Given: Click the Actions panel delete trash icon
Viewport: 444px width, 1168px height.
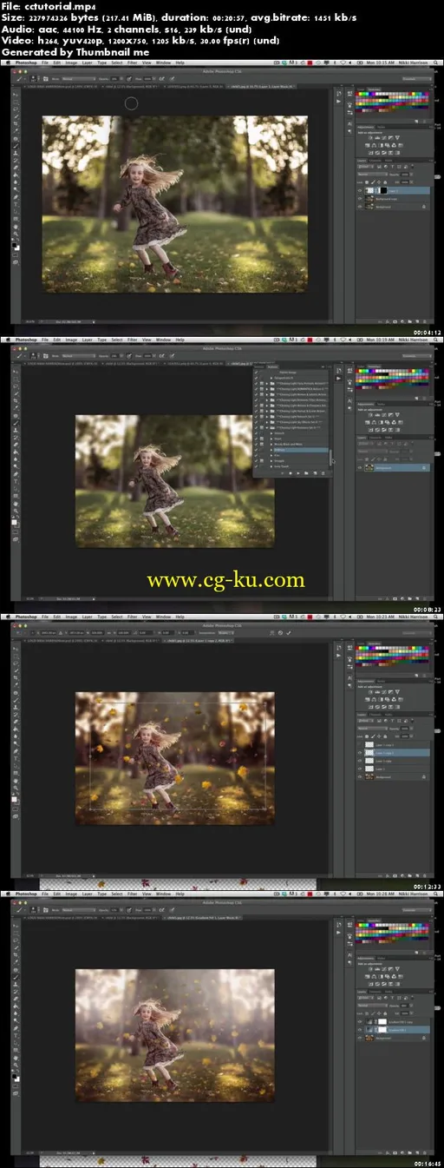Looking at the screenshot, I should 323,473.
